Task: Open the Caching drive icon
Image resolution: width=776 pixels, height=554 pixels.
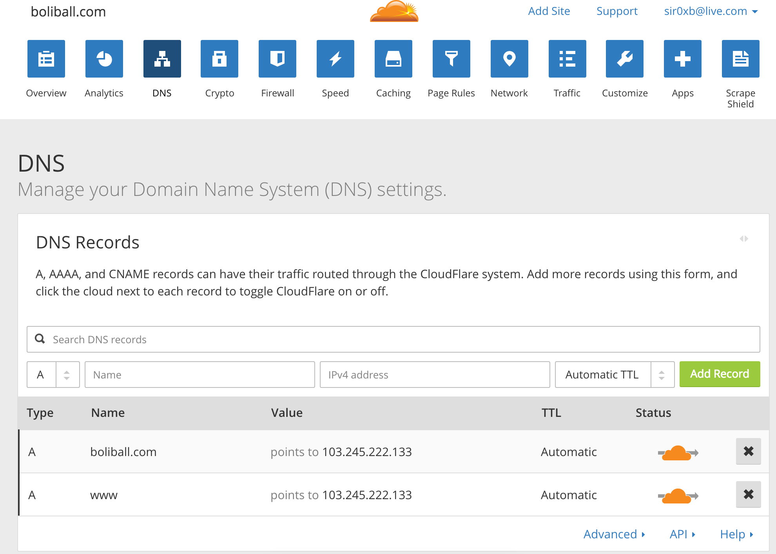Action: [393, 59]
